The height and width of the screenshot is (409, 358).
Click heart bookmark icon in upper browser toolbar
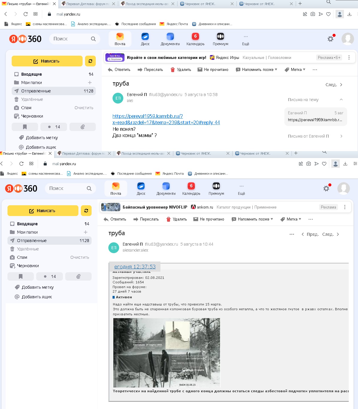click(x=328, y=14)
